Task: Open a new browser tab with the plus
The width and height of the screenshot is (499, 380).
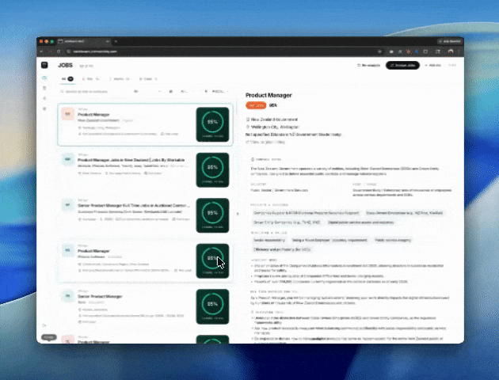Action: 116,41
